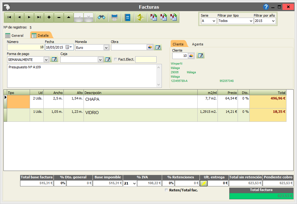Screen dimensions: 297x204
Task: Open the Filtrar por tipo dropdown
Action: (251, 21)
